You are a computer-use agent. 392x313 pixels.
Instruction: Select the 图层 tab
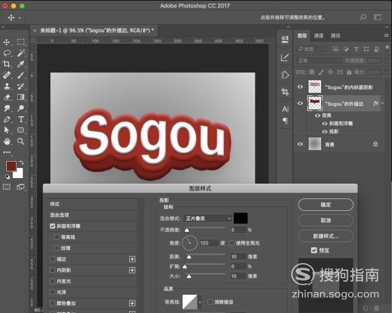point(302,36)
